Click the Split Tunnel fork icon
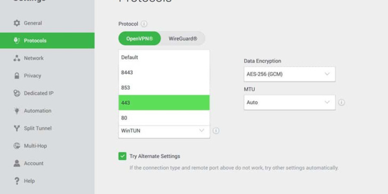Image resolution: width=388 pixels, height=194 pixels. point(17,128)
